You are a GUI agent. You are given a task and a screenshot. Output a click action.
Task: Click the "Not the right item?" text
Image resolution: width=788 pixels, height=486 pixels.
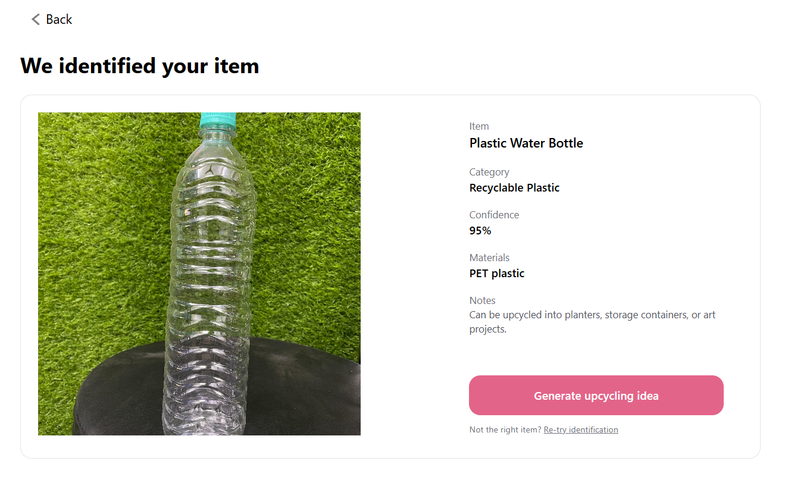(505, 429)
